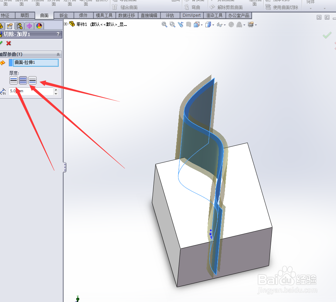Open the 模具工具 mold tools tab
The image size is (336, 302).
104,15
